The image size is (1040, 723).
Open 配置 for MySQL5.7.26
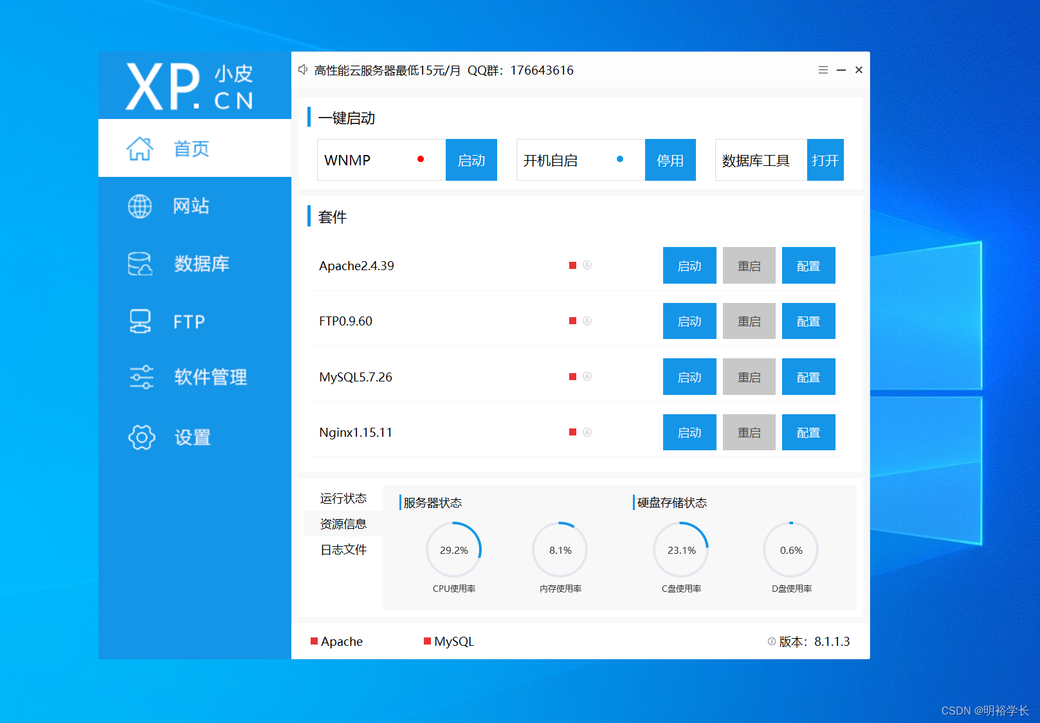[808, 377]
